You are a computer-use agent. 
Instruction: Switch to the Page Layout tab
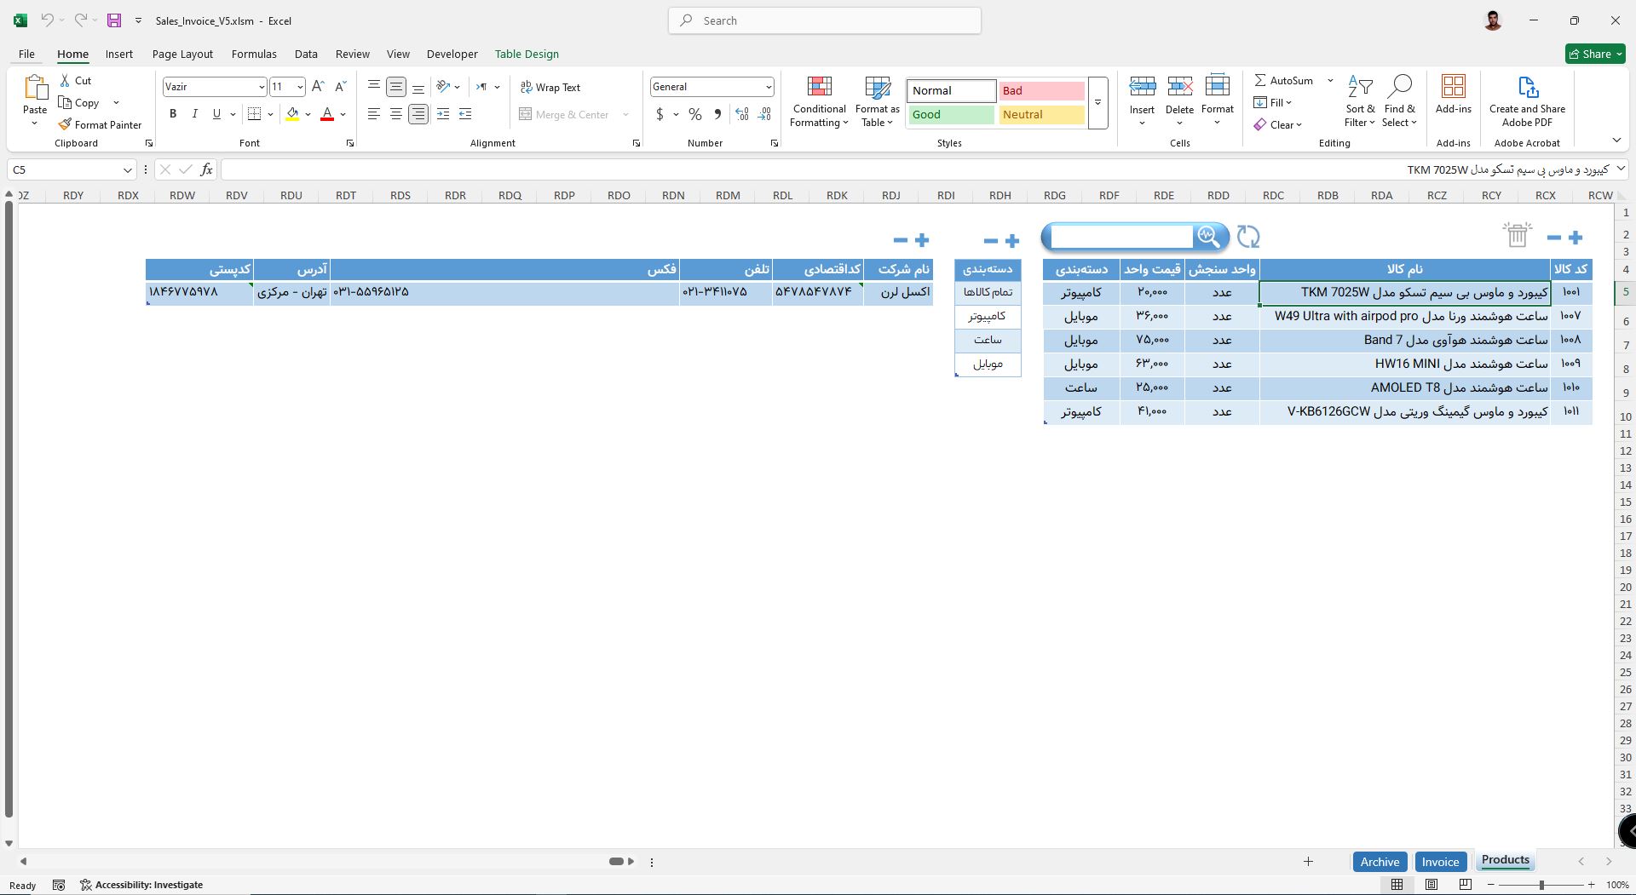[x=182, y=54]
